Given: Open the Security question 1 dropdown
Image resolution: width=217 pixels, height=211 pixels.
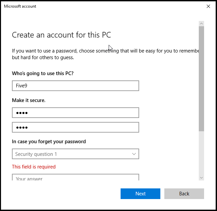Looking at the screenshot, I should (76, 154).
